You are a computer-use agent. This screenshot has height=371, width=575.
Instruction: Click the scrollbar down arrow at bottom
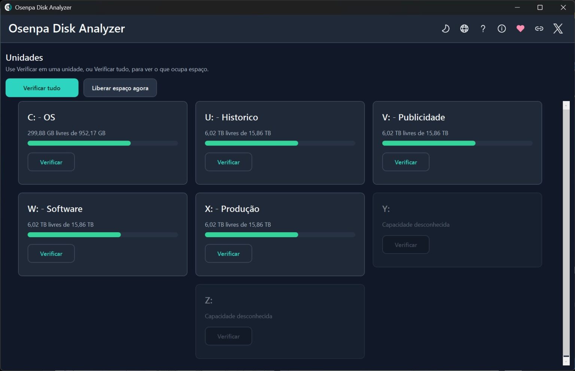point(566,362)
